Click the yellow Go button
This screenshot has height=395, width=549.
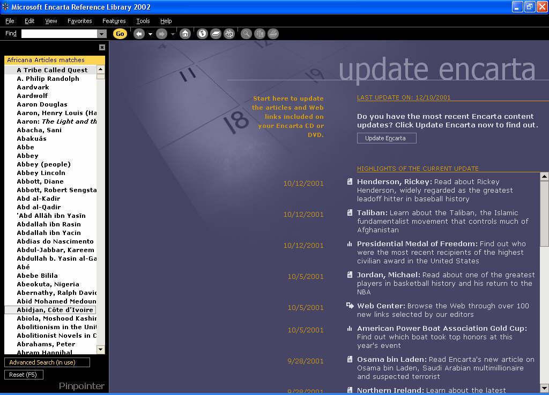[x=120, y=34]
